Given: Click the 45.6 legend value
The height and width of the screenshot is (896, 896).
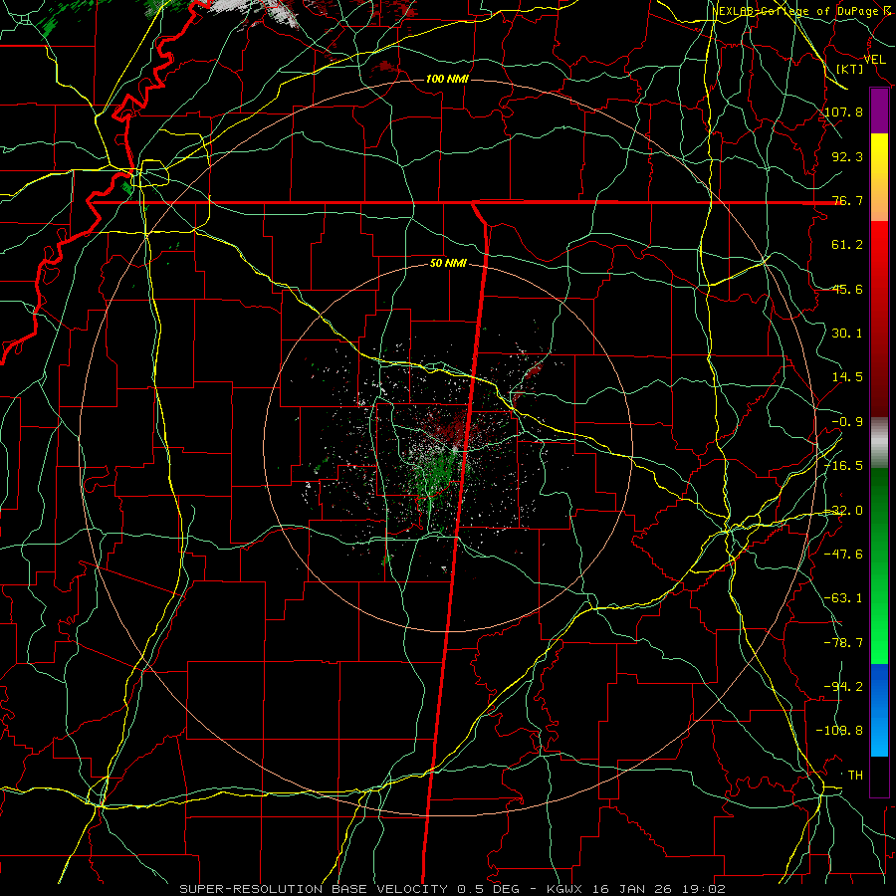Looking at the screenshot, I should 847,289.
